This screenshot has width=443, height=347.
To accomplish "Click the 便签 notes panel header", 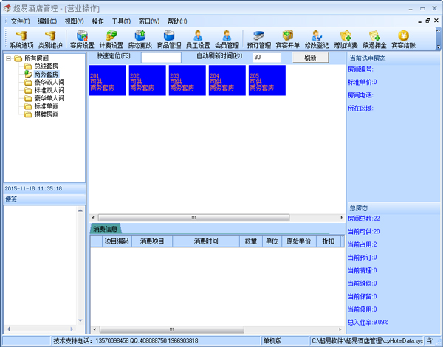I will (44, 199).
